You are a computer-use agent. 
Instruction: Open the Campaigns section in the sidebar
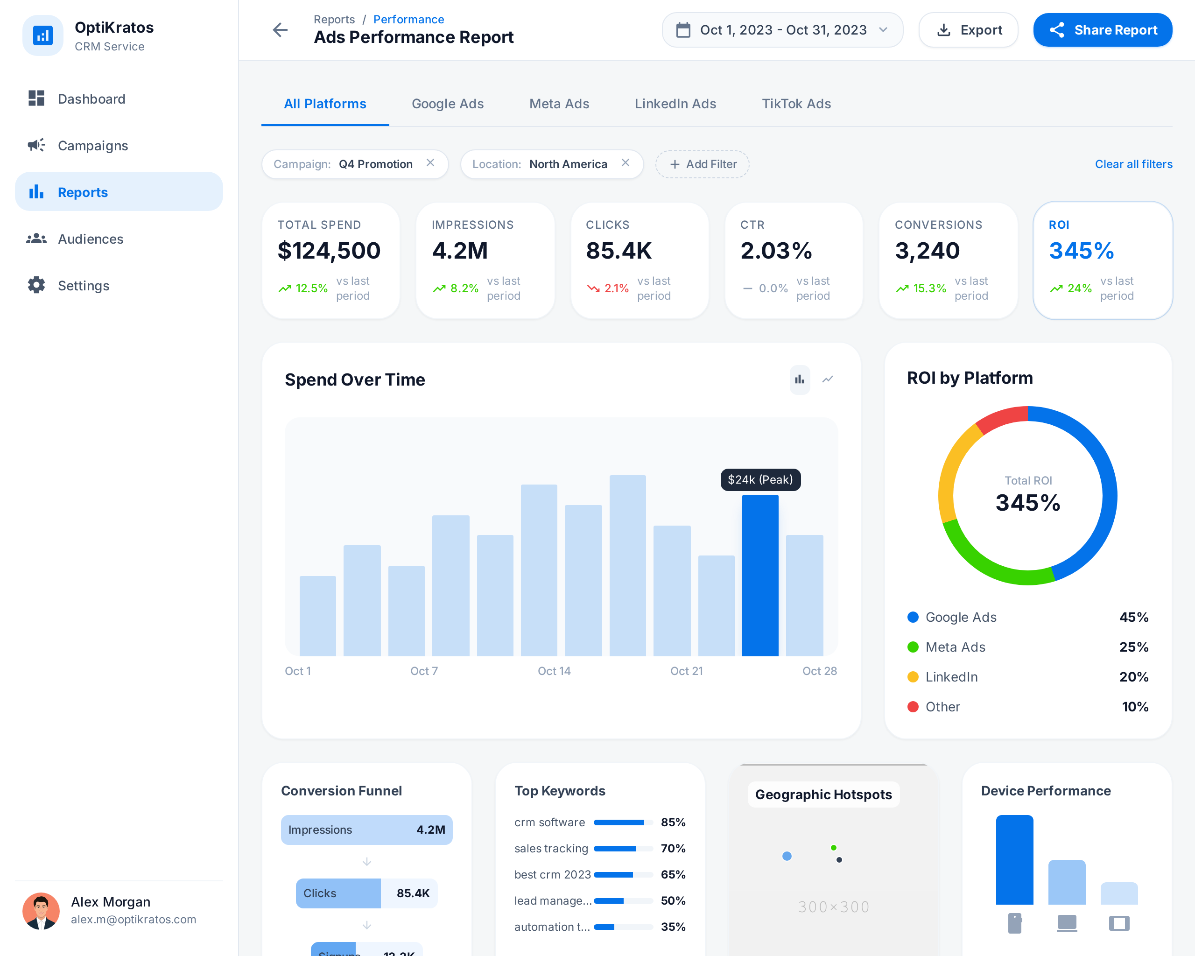[x=92, y=145]
